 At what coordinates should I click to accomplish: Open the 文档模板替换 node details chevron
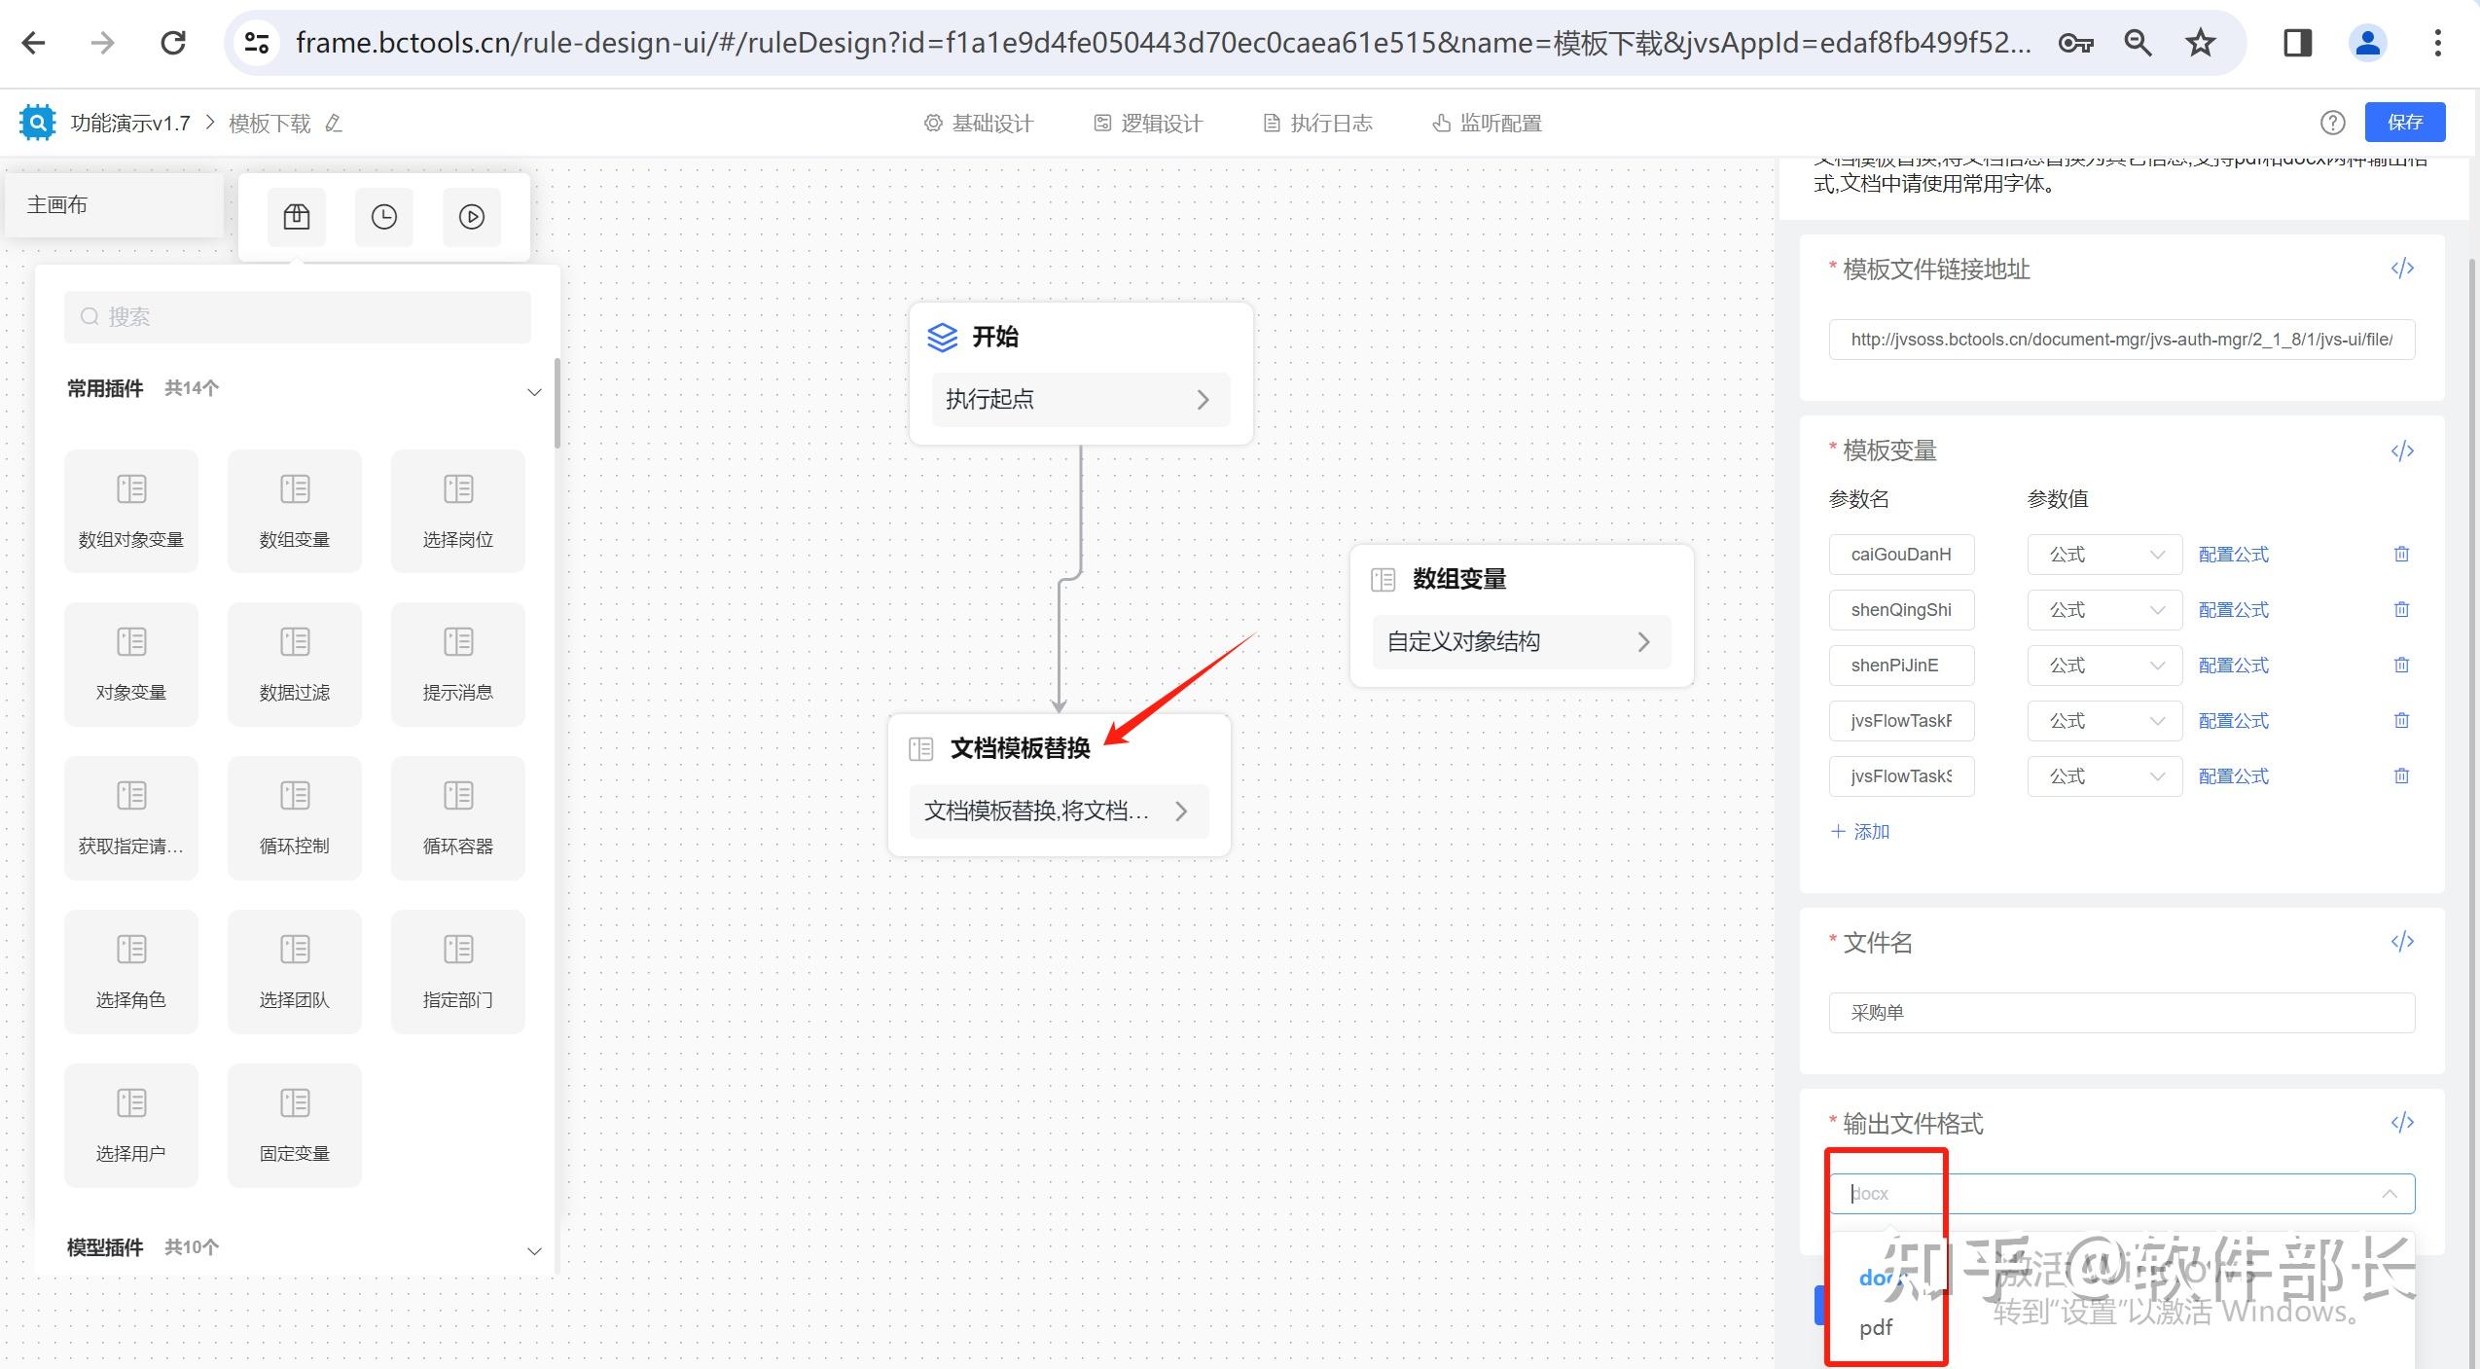point(1180,811)
